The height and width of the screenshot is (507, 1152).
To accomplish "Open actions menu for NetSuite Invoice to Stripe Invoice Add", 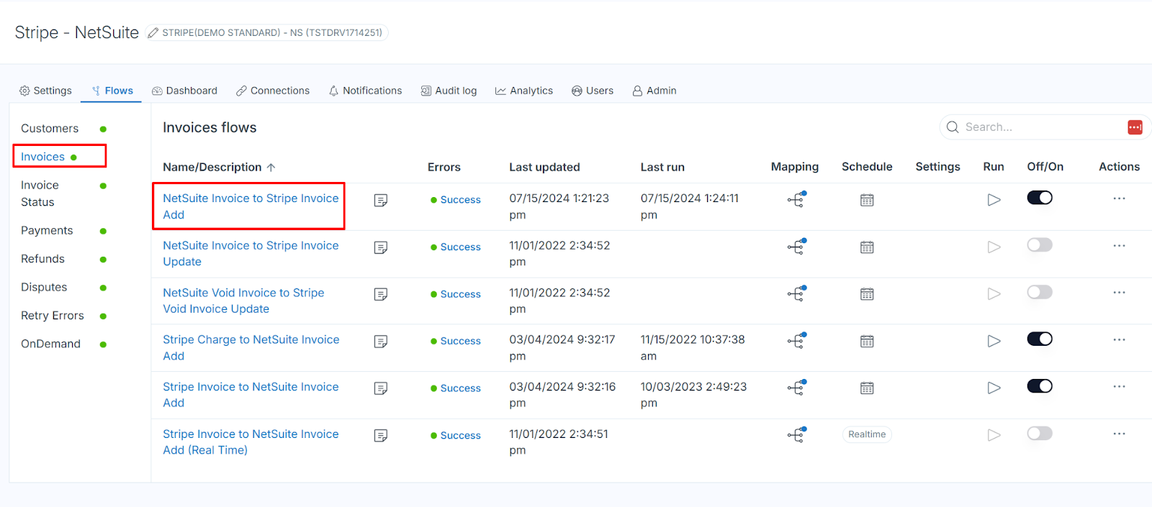I will coord(1119,198).
